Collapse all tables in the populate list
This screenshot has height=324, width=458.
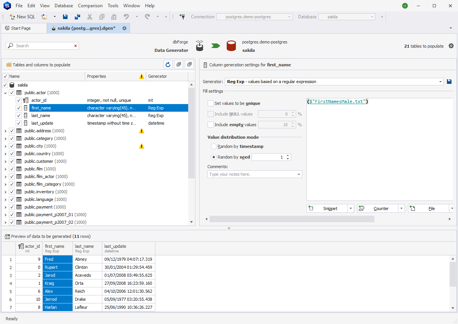click(x=189, y=64)
